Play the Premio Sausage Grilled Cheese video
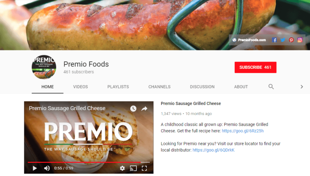The image size is (310, 176). point(35,168)
